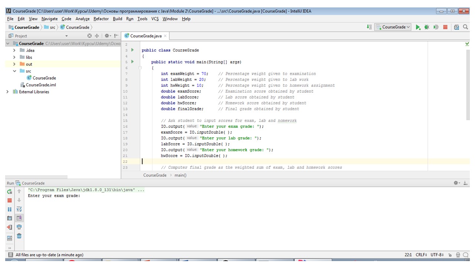The height and width of the screenshot is (267, 475).
Task: Collapse the src folder in Project tree
Action: click(14, 71)
